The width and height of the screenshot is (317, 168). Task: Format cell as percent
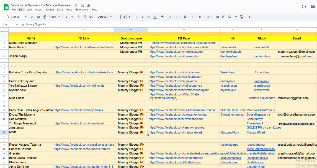pyautogui.click(x=72, y=17)
